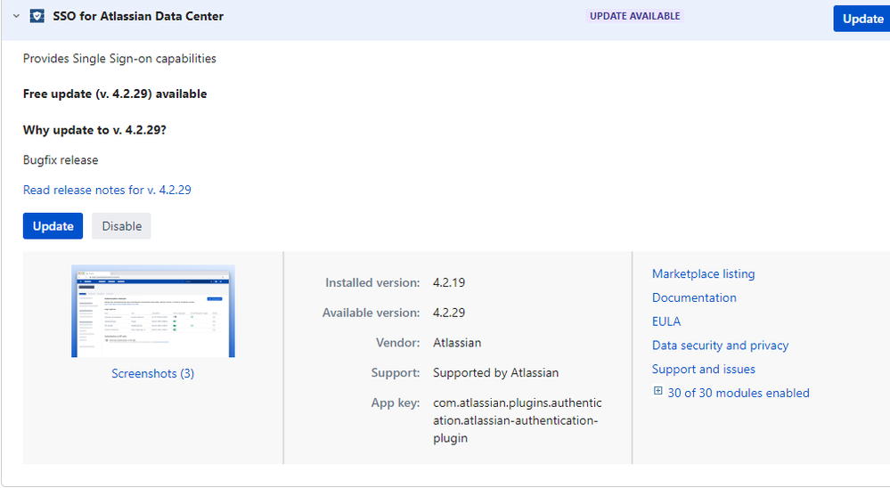Click the Vendor value Atlassian

[x=457, y=343]
